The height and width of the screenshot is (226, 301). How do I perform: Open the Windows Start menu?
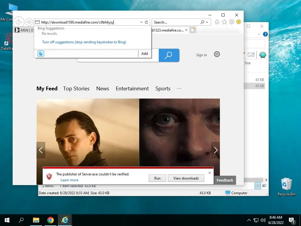(7, 220)
